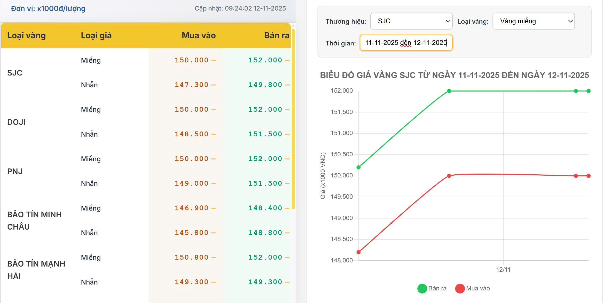Click the Mua vào column header
Screen dimensions: 603x303
coord(199,35)
